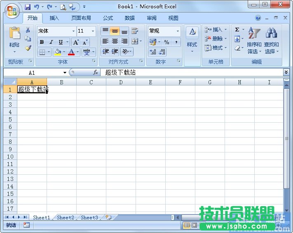This screenshot has width=293, height=233.
Task: Click the 排序和筛选 sort and filter button
Action: 254,40
